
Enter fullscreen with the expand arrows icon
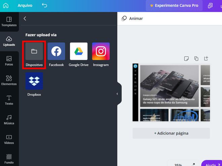click(193, 164)
